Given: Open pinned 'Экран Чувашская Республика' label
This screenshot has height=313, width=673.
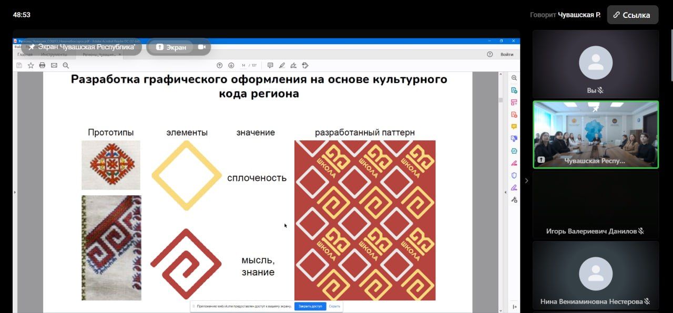Looking at the screenshot, I should click(82, 47).
